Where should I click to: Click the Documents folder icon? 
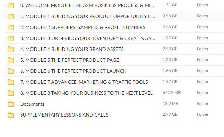(11, 104)
